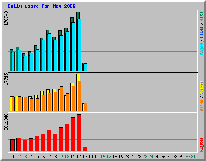Click the green day 23 x-axis label
206x161 pixels.
coord(145,157)
